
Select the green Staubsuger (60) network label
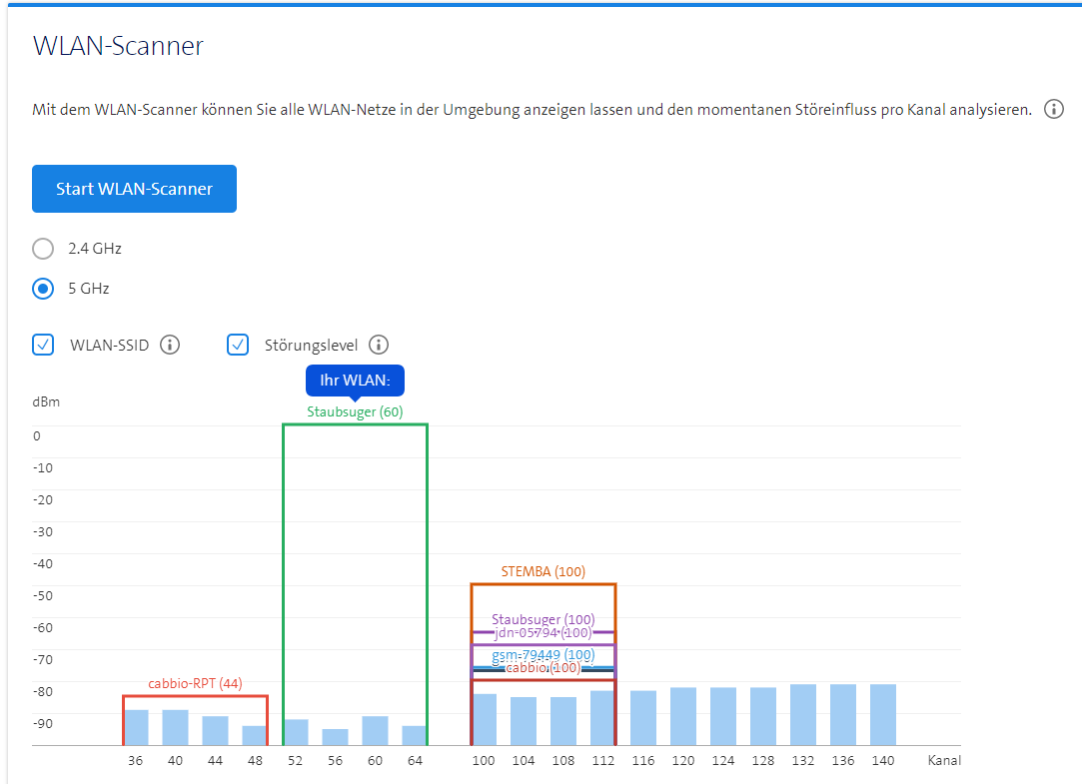355,411
